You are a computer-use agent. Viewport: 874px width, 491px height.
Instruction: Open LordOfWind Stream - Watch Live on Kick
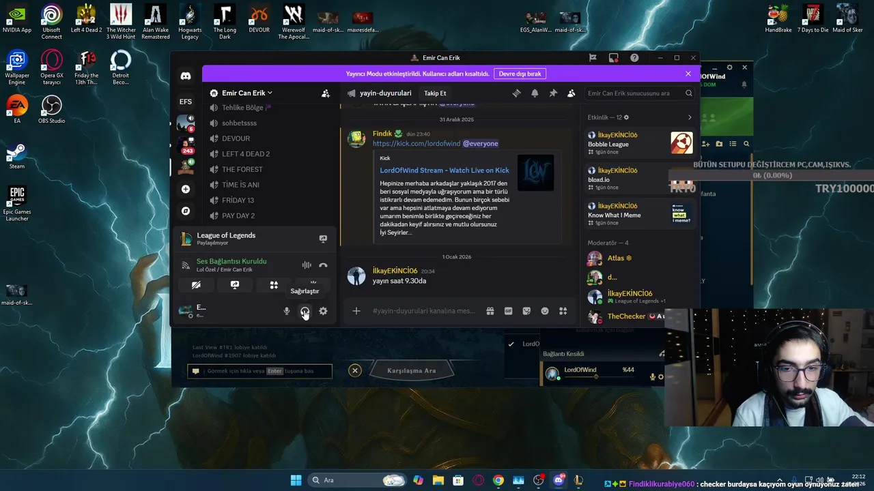point(445,170)
